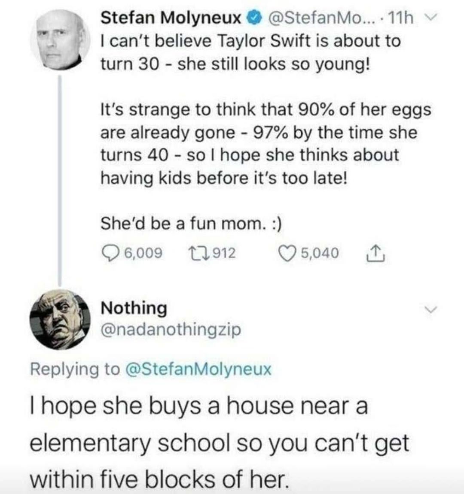Image resolution: width=464 pixels, height=494 pixels.
Task: Expand the chevron menu on Nothing's reply
Action: click(x=432, y=309)
